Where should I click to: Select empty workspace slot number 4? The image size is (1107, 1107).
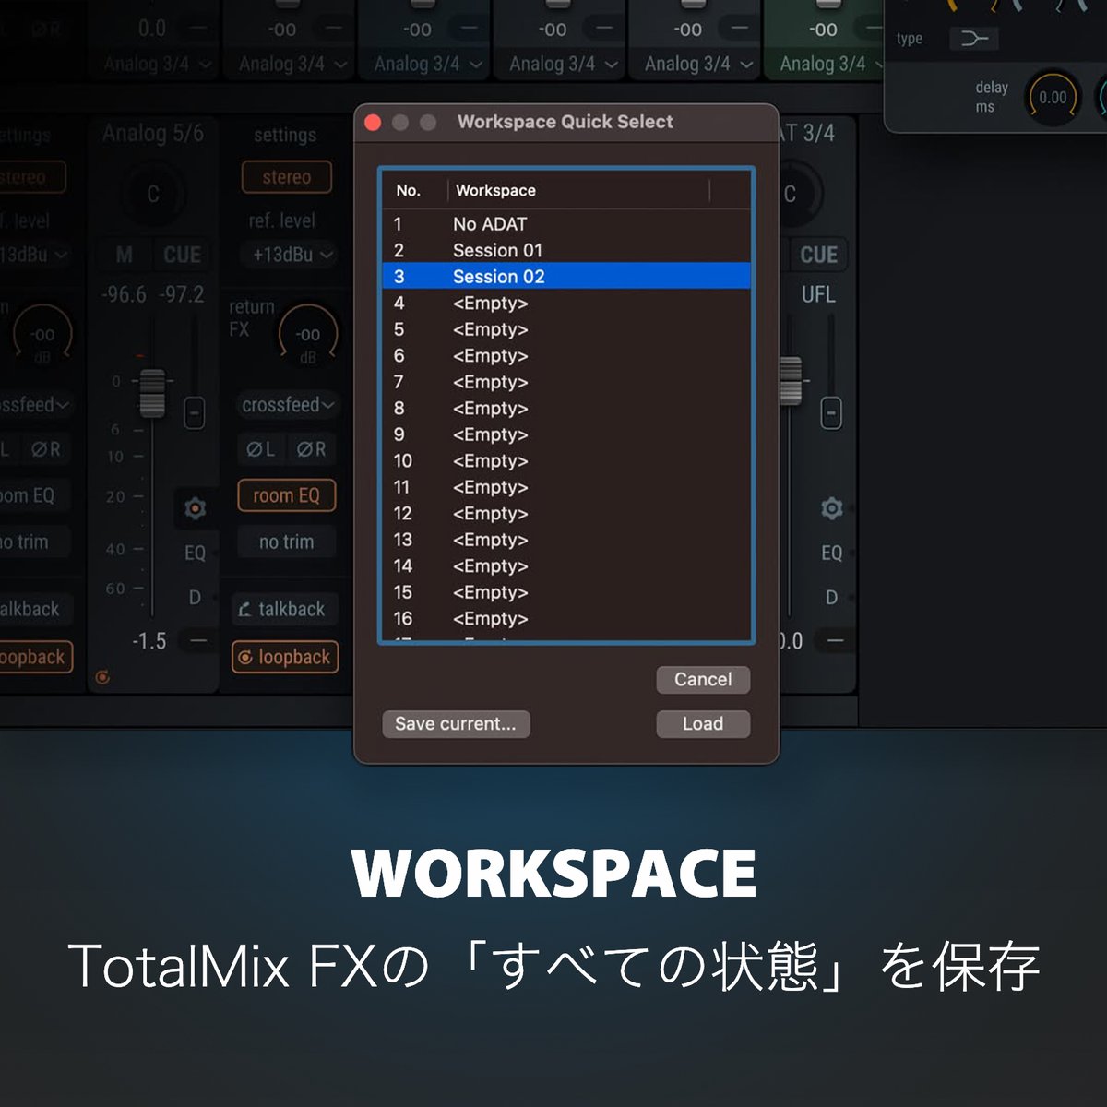566,303
